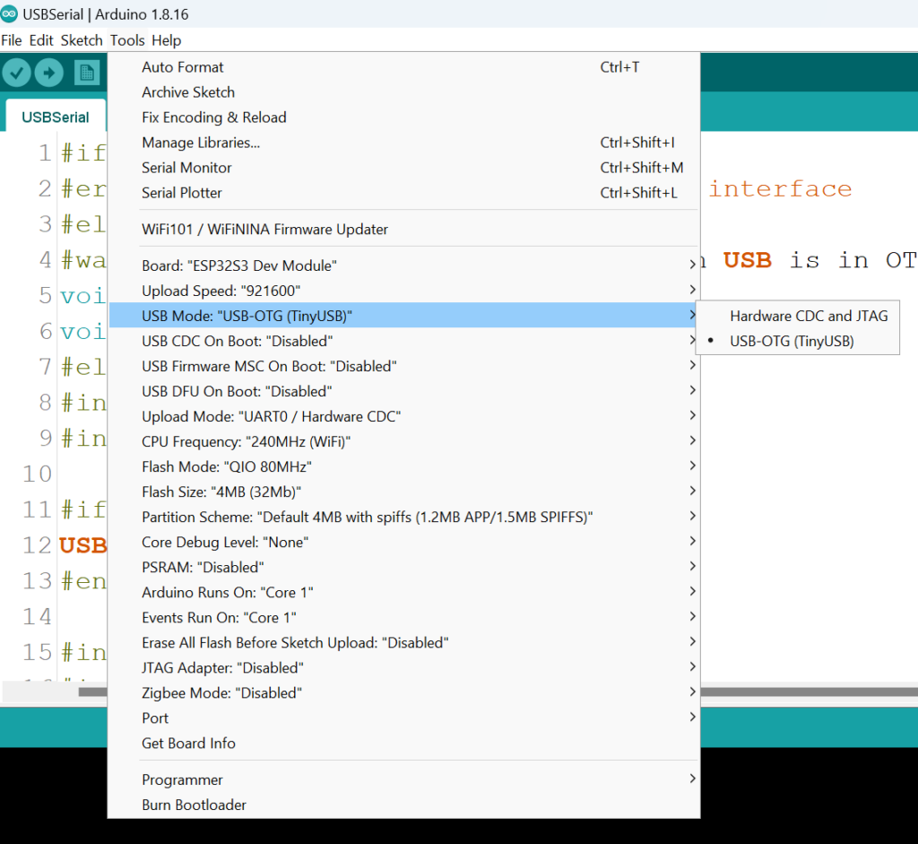Click Get Board Info entry
This screenshot has width=918, height=844.
tap(188, 743)
